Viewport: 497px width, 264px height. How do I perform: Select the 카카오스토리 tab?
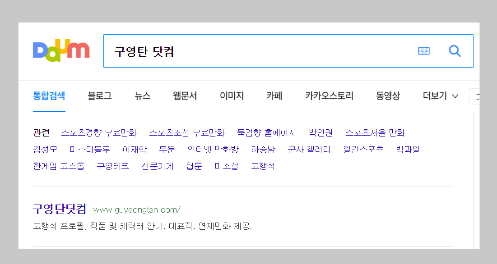329,96
